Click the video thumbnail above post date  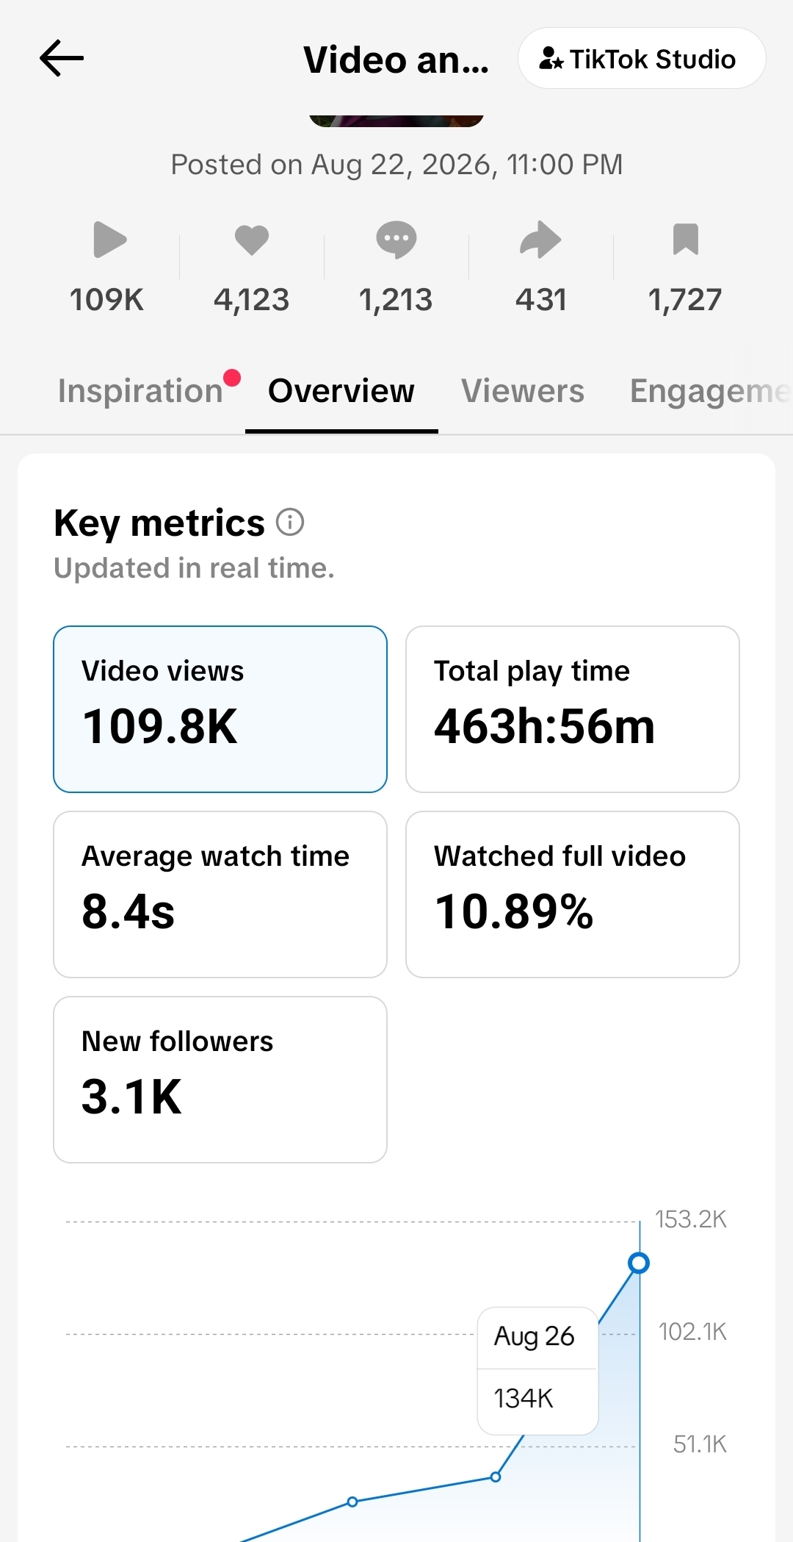tap(396, 121)
